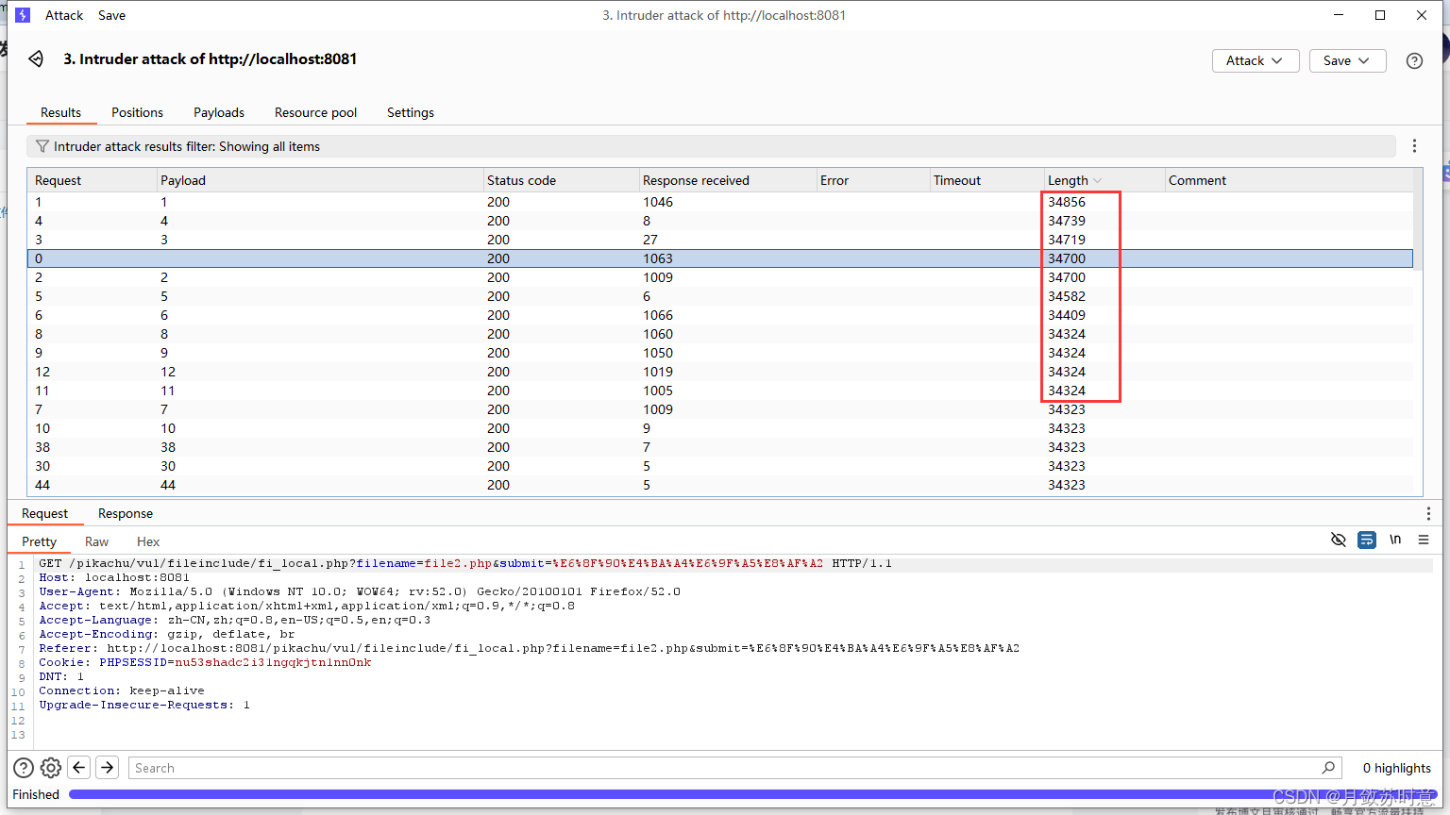This screenshot has height=815, width=1450.
Task: Click the back arrow icon beside attack title
Action: click(x=36, y=58)
